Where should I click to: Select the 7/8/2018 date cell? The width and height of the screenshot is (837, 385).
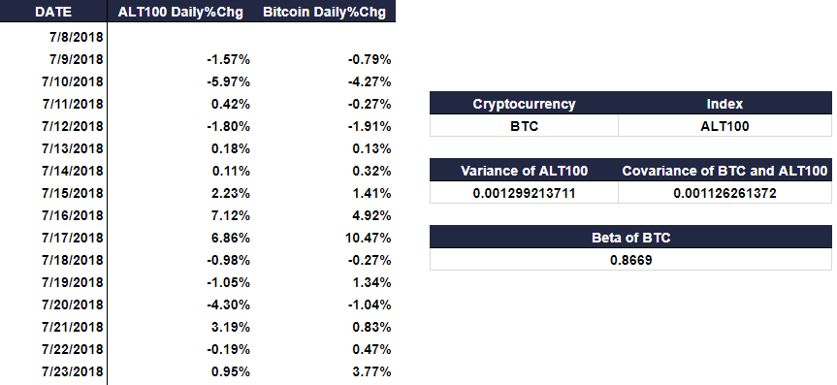point(53,38)
